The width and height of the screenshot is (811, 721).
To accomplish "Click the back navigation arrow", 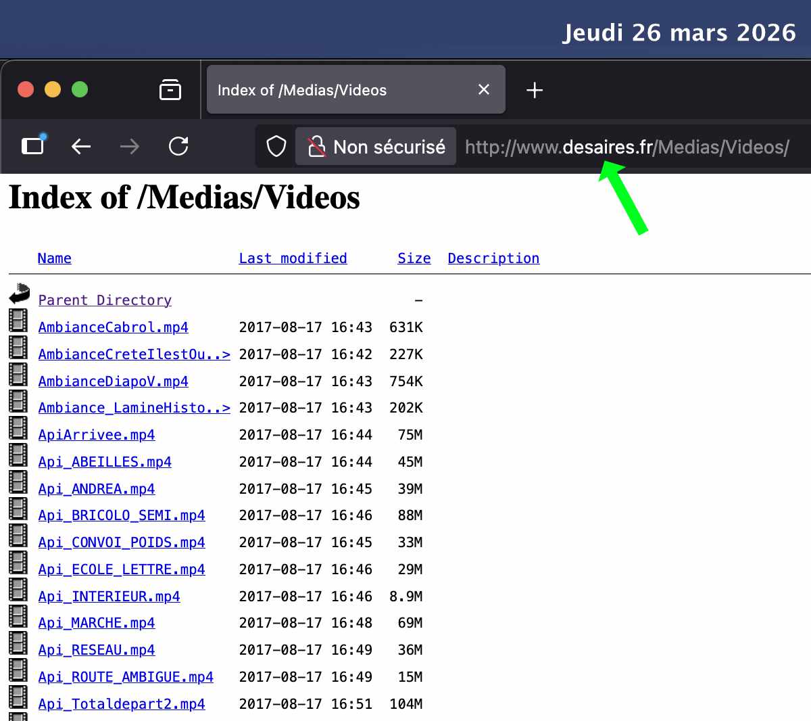I will point(81,147).
